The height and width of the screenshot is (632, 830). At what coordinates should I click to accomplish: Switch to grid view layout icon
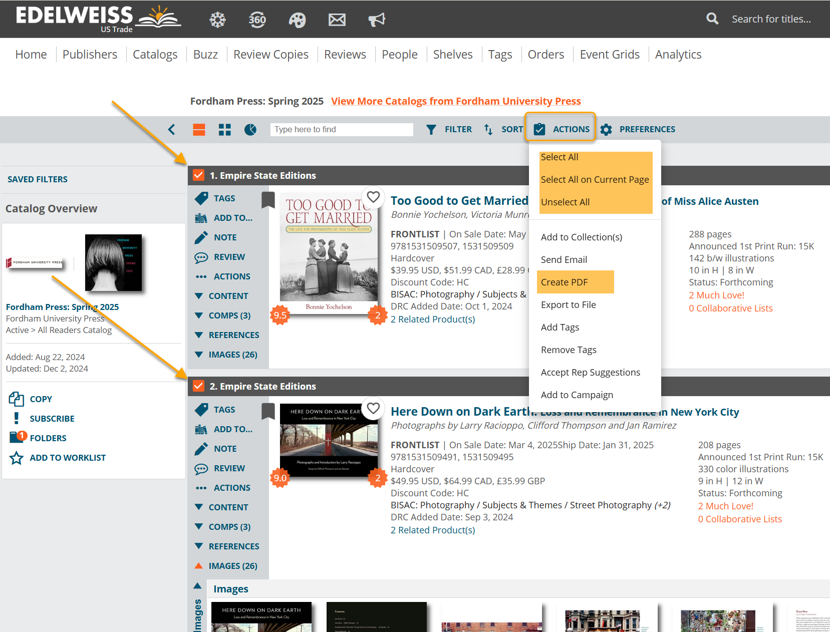(225, 130)
